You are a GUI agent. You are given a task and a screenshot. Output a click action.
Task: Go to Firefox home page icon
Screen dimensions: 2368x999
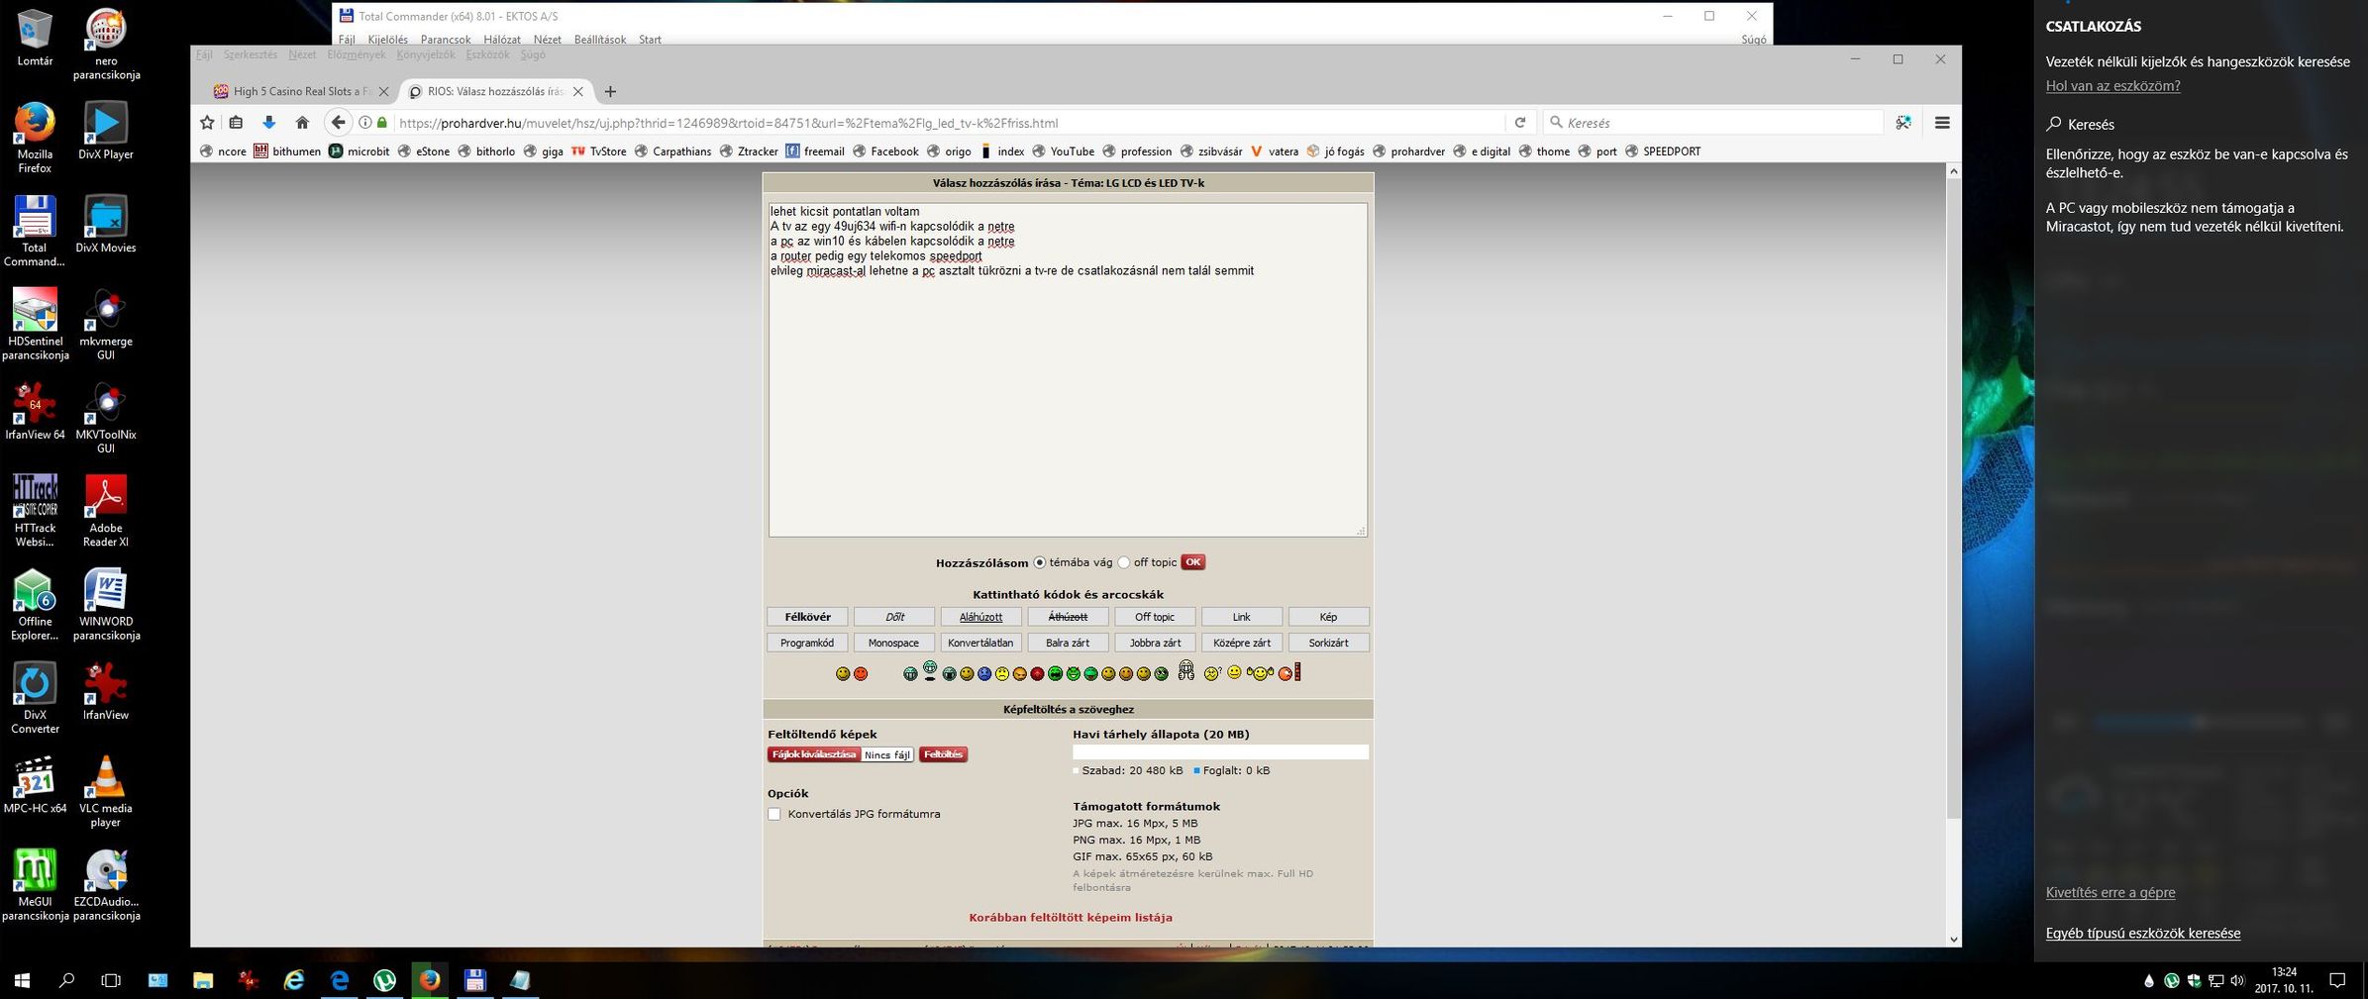[x=302, y=123]
